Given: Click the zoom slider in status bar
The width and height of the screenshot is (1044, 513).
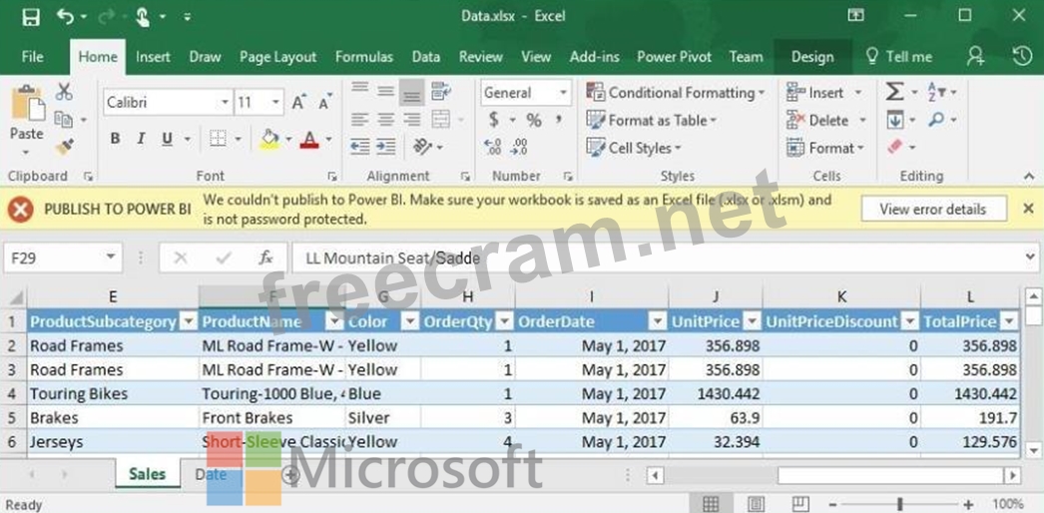Looking at the screenshot, I should pyautogui.click(x=900, y=504).
